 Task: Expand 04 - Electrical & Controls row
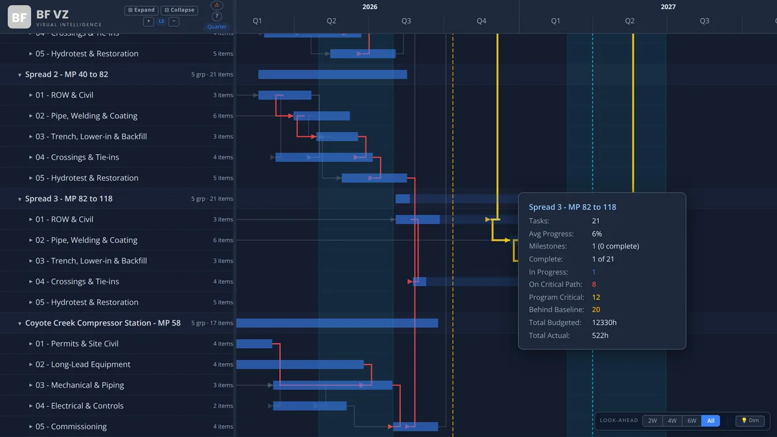[30, 406]
